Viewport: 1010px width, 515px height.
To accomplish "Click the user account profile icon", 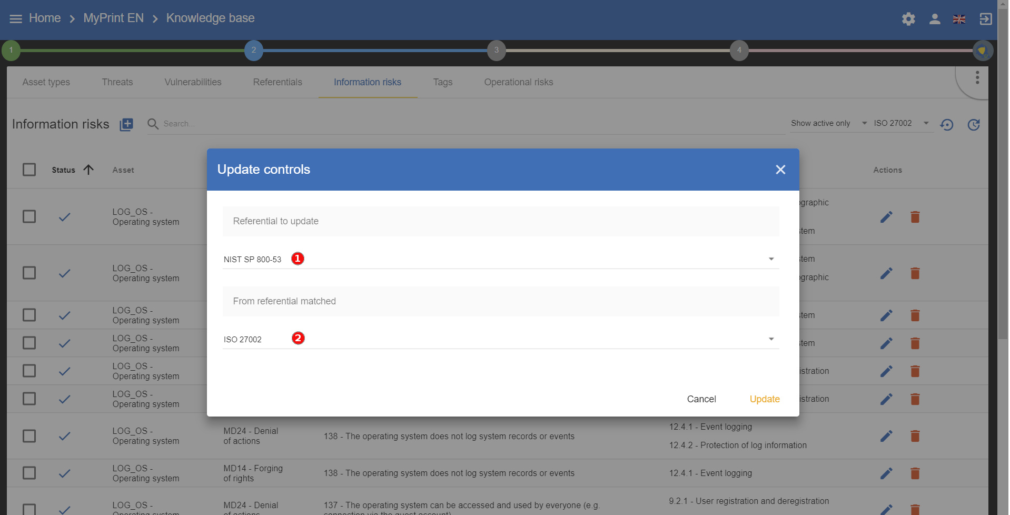I will click(935, 19).
